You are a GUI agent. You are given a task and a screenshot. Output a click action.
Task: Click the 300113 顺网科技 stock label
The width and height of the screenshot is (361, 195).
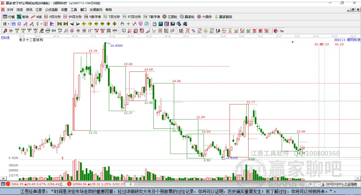347,40
